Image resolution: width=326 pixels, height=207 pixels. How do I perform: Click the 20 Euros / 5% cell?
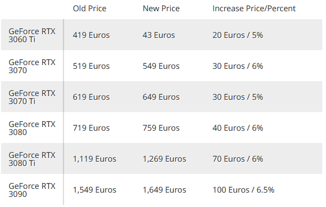pyautogui.click(x=237, y=35)
